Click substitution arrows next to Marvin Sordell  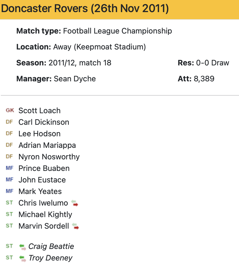click(75, 226)
